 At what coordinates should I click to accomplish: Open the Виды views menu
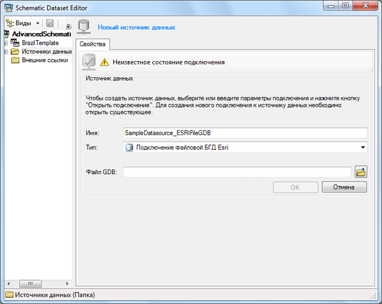click(x=23, y=23)
